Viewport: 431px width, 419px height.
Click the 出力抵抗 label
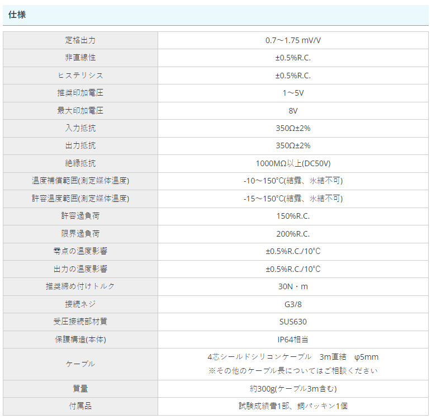coord(80,146)
